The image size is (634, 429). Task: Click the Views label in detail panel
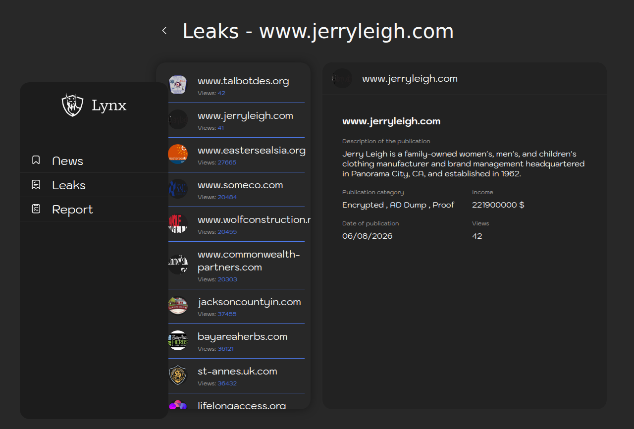[480, 223]
